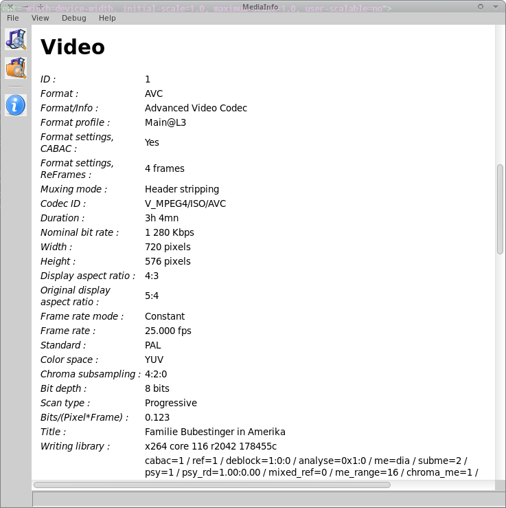Click the Video section heading
This screenshot has width=506, height=508.
coord(73,47)
